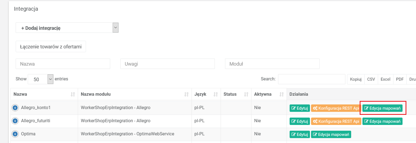The height and width of the screenshot is (143, 416).
Task: Sort table by Status column
Action: (x=235, y=94)
